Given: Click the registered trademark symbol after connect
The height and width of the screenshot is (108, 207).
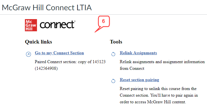Looking at the screenshot, I should (75, 21).
